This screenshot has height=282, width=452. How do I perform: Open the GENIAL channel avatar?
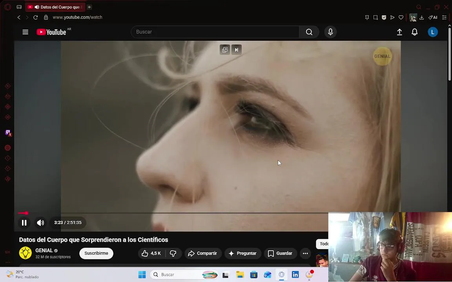click(x=26, y=253)
